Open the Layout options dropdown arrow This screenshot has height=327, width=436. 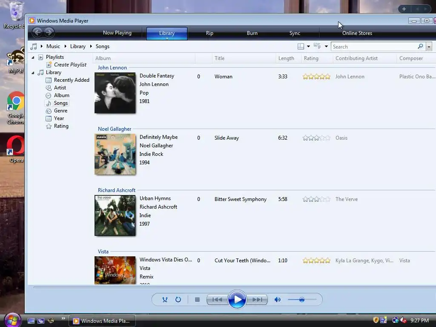308,46
